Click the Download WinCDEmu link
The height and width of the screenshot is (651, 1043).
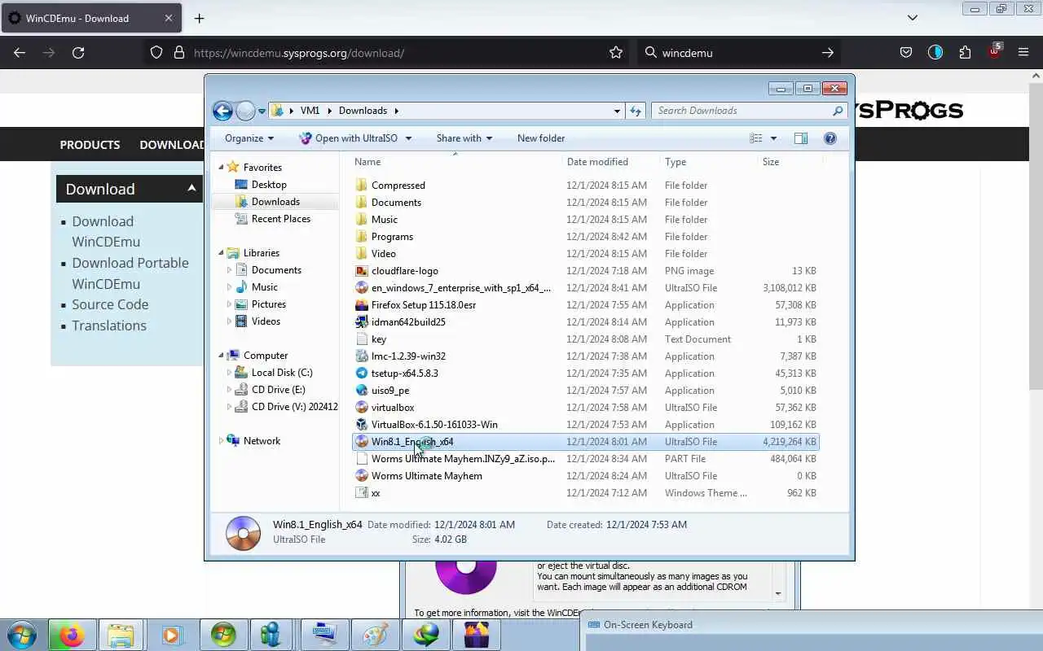[x=106, y=231]
